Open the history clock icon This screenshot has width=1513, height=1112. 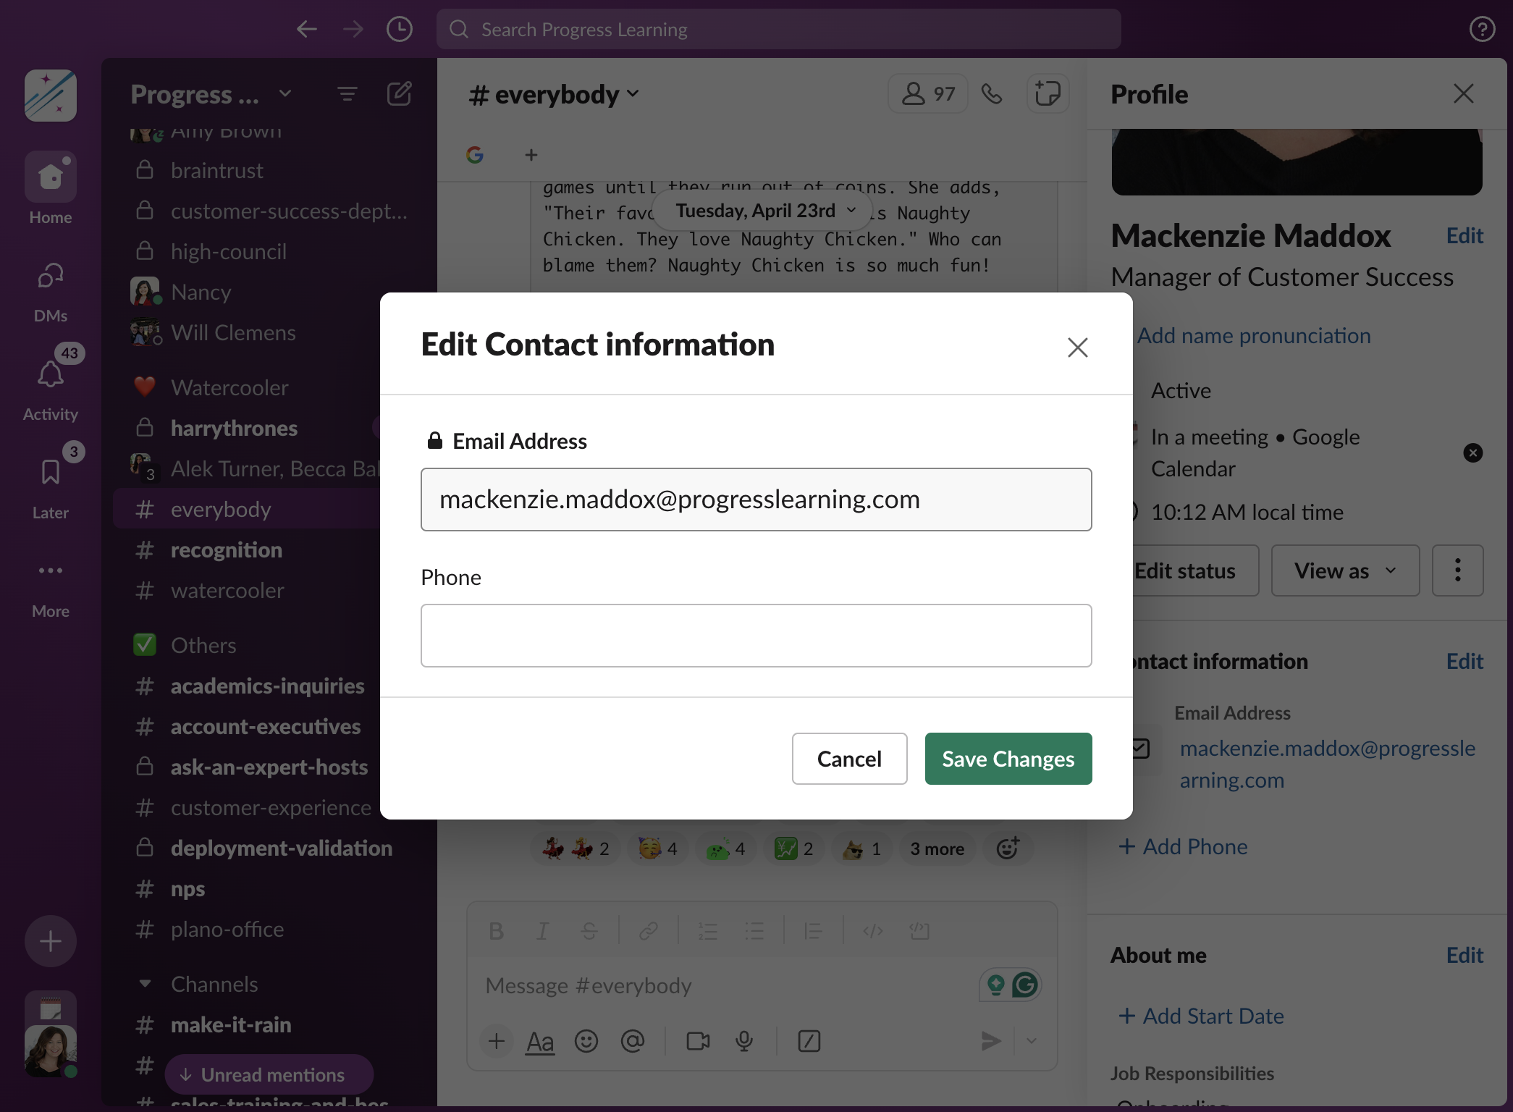(x=400, y=29)
